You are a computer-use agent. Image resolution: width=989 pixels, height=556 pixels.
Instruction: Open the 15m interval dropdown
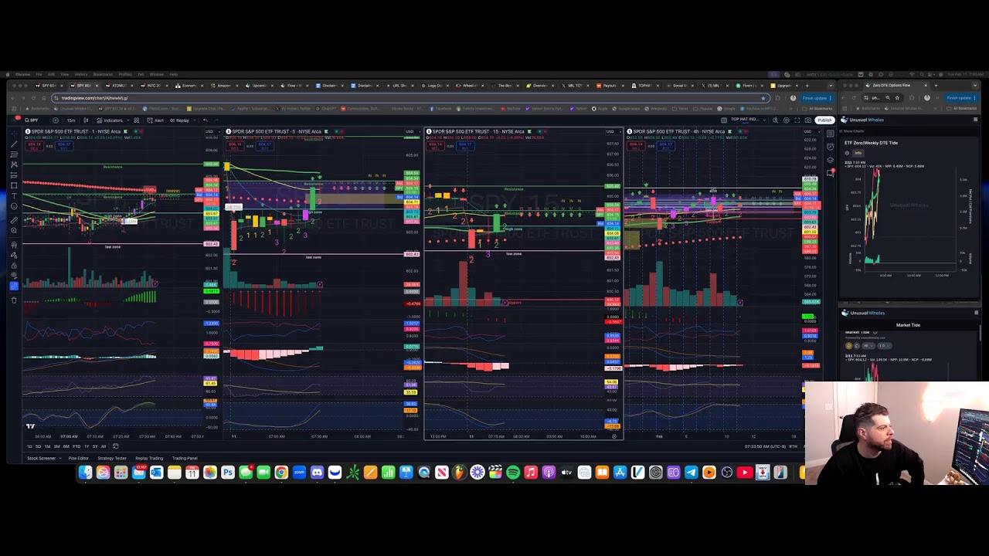(x=71, y=120)
